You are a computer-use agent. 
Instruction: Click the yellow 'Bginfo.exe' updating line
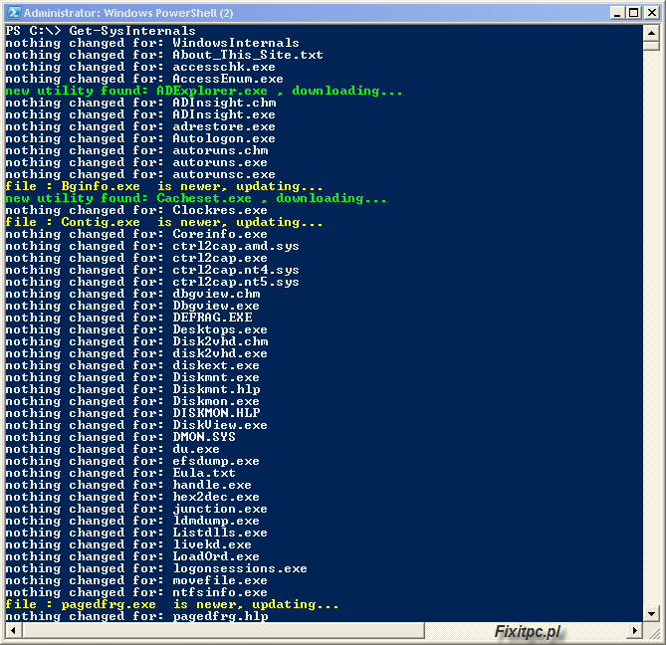[x=164, y=186]
